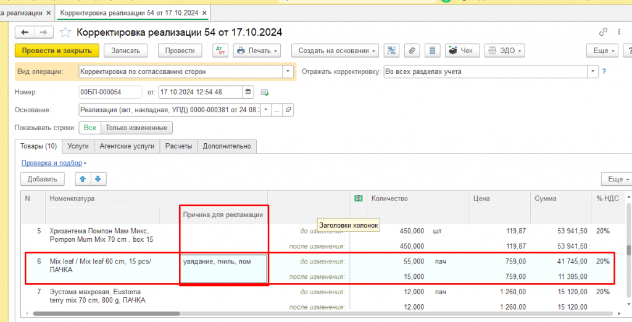The width and height of the screenshot is (632, 322).
Task: Open the table Еще menu
Action: click(617, 179)
